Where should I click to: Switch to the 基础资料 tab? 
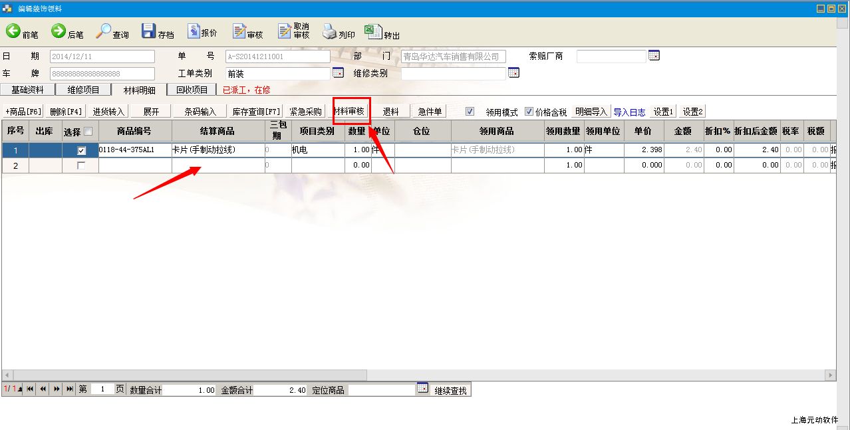pos(27,90)
